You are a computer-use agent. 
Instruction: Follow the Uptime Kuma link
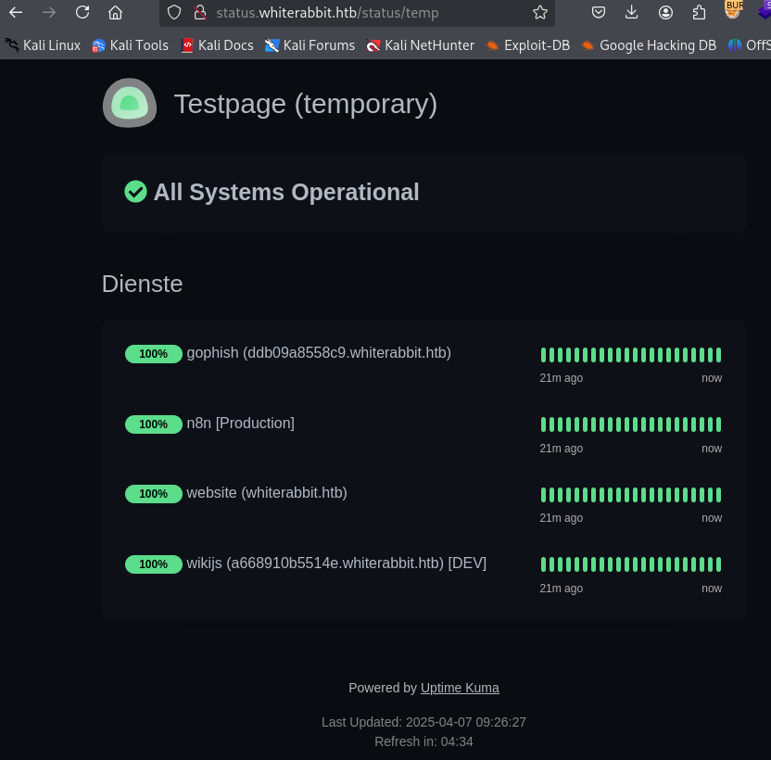pos(460,688)
